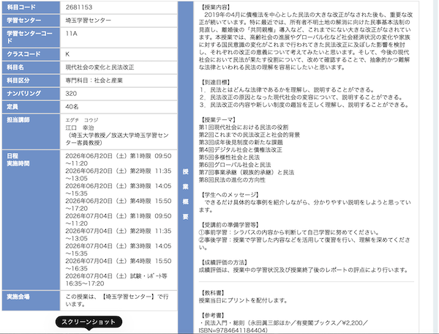Select theme 第5回多様性社会と民法
This screenshot has height=334, width=439.
click(229, 157)
